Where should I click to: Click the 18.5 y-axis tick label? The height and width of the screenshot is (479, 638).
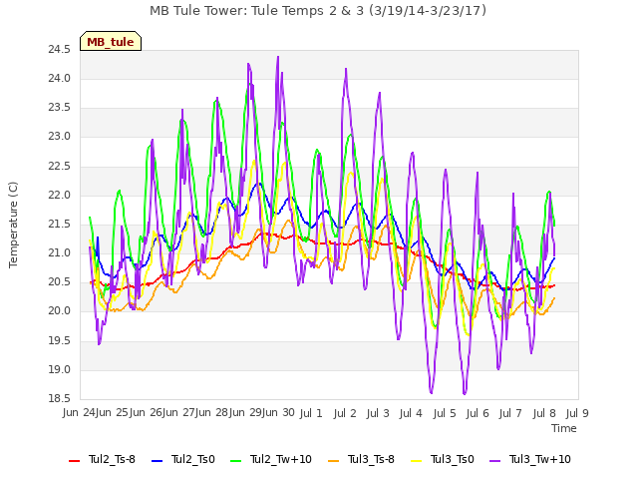pyautogui.click(x=60, y=399)
